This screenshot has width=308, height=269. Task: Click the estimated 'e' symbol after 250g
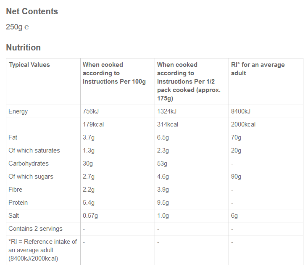[26, 27]
